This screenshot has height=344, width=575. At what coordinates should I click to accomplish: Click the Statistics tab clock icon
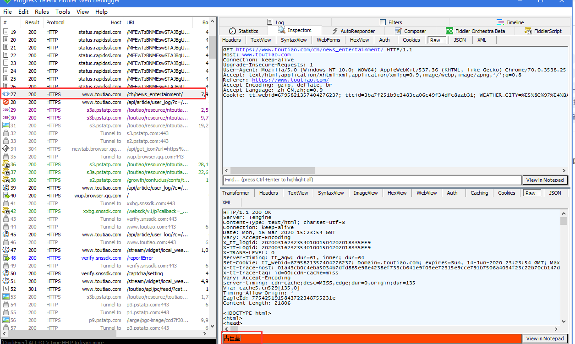(232, 31)
